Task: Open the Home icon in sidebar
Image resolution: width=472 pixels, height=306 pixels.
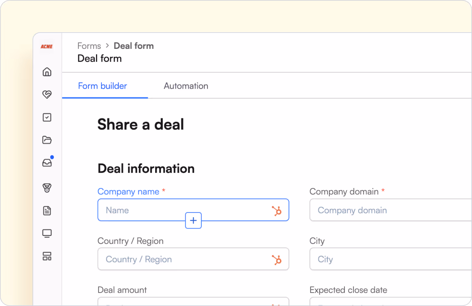Action: click(47, 72)
